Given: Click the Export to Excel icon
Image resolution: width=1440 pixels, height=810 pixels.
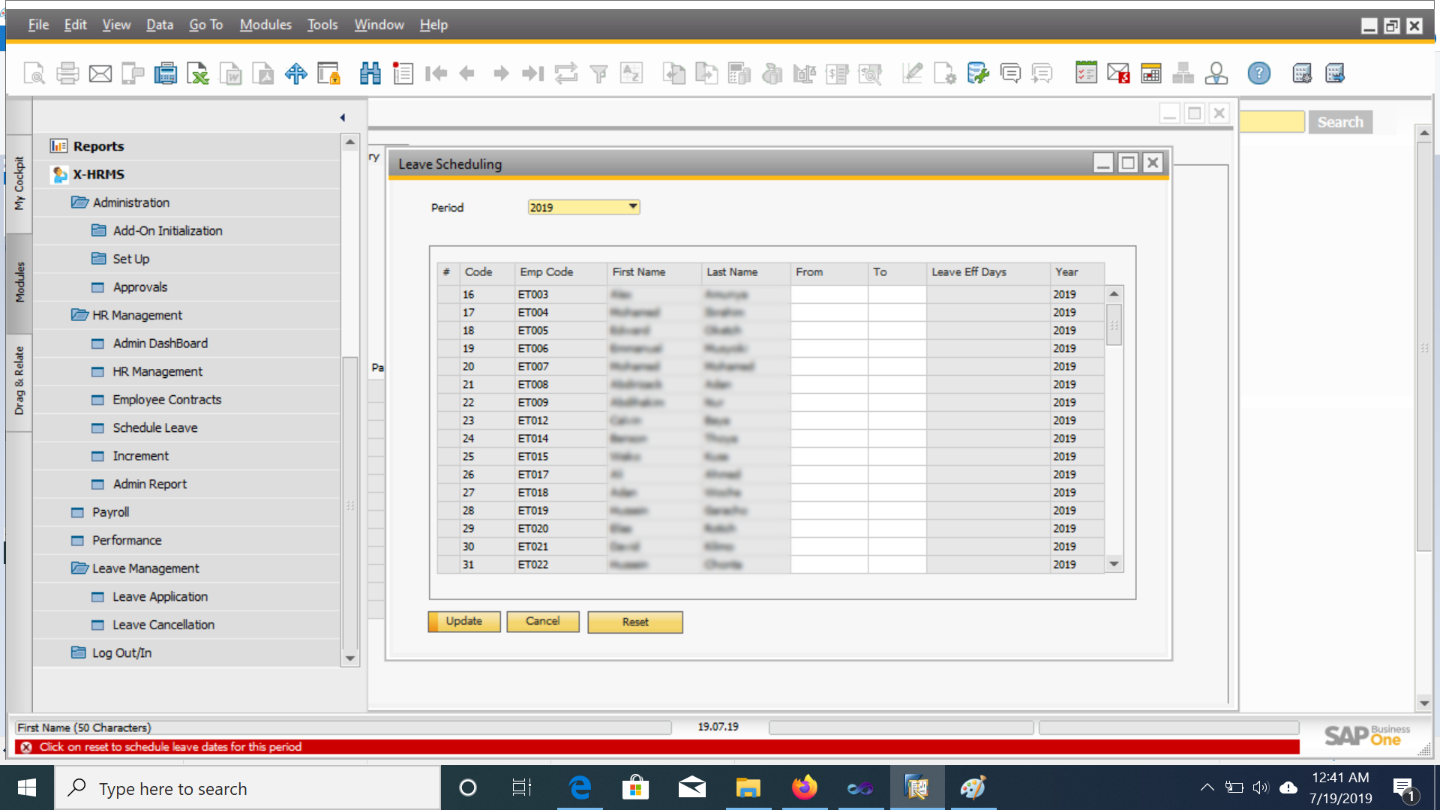Looking at the screenshot, I should point(198,73).
